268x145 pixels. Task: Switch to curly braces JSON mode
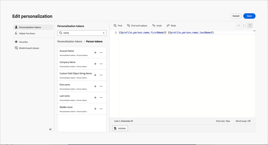[x=244, y=26]
